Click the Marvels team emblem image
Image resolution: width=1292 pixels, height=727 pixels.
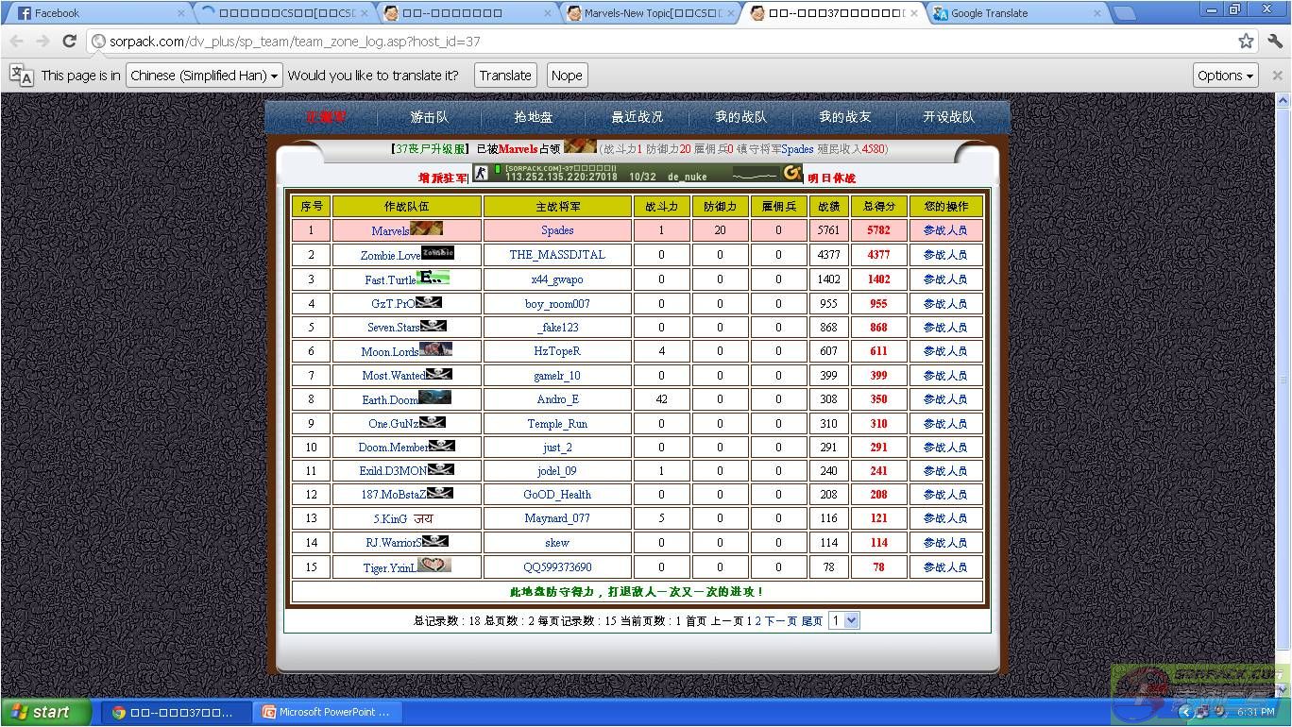[426, 228]
